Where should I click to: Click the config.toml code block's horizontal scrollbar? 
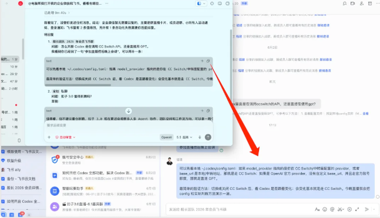click(x=78, y=85)
